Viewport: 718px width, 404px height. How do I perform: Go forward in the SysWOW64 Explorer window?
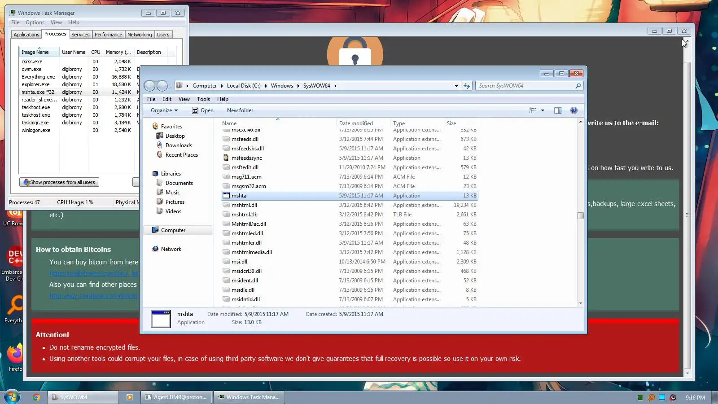tap(162, 86)
